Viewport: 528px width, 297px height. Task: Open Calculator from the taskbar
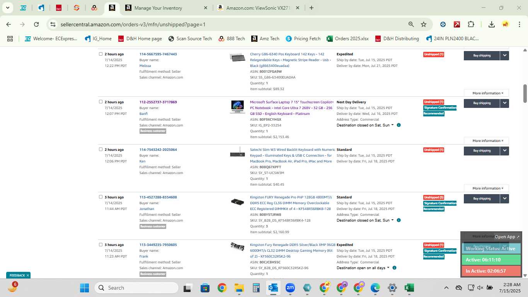256,288
